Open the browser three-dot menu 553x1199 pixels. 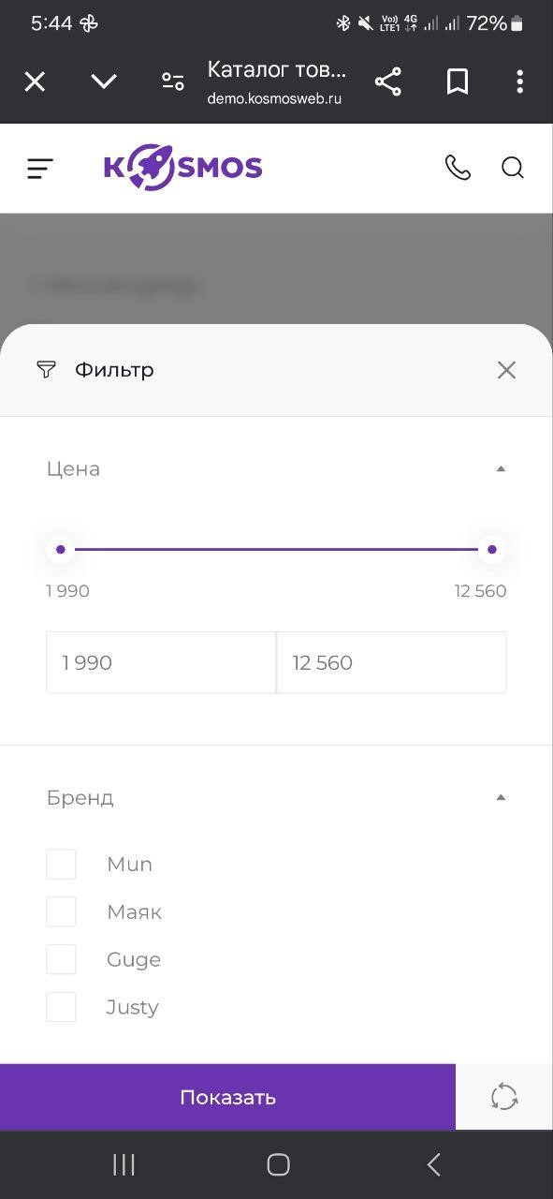point(520,81)
